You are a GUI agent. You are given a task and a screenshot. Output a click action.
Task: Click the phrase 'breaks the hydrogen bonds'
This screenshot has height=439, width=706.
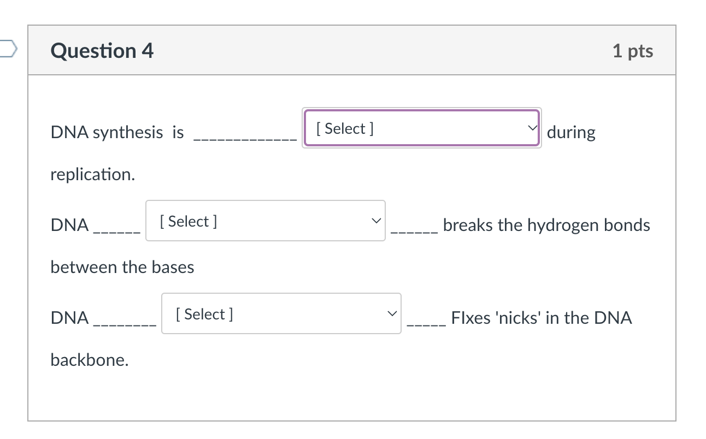pos(546,224)
